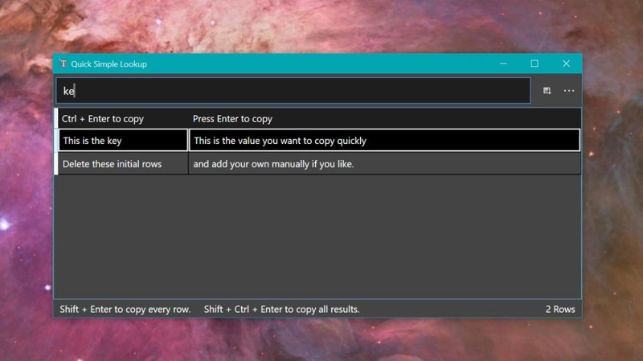Click the '2 Rows' status count
Image resolution: width=643 pixels, height=361 pixels.
point(560,310)
